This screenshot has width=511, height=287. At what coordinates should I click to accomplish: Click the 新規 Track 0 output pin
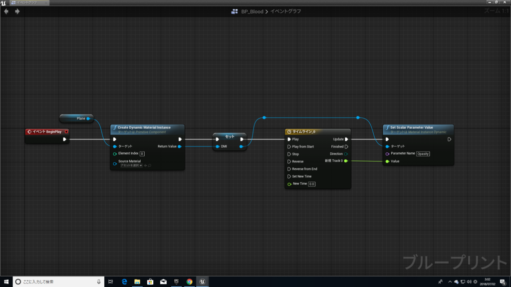point(346,161)
